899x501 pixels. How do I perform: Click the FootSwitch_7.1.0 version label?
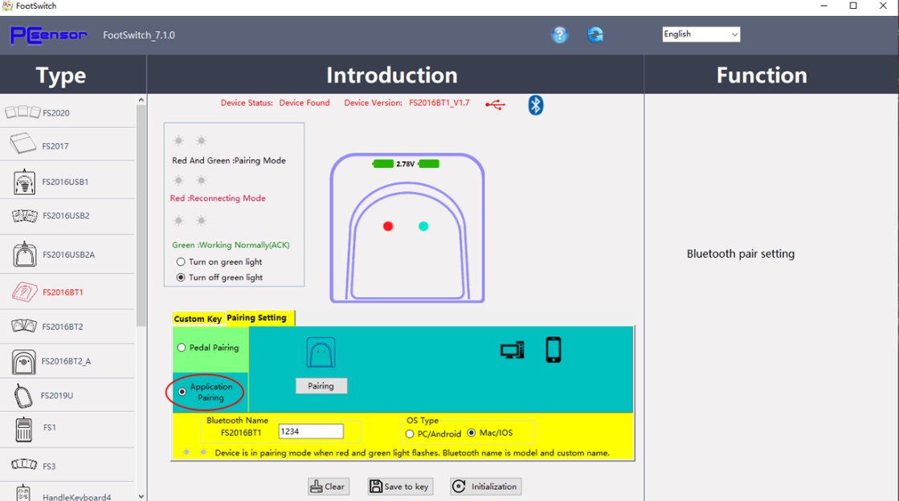(x=139, y=35)
